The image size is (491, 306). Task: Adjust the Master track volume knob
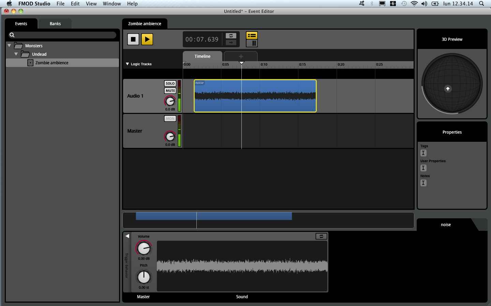170,136
